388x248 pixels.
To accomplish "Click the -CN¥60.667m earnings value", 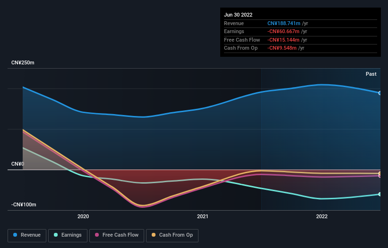I will [284, 31].
